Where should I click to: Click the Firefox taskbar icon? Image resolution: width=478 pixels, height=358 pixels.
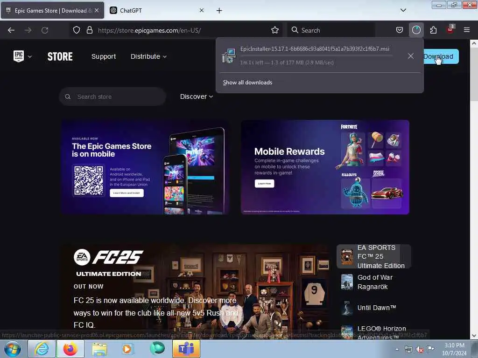point(70,349)
